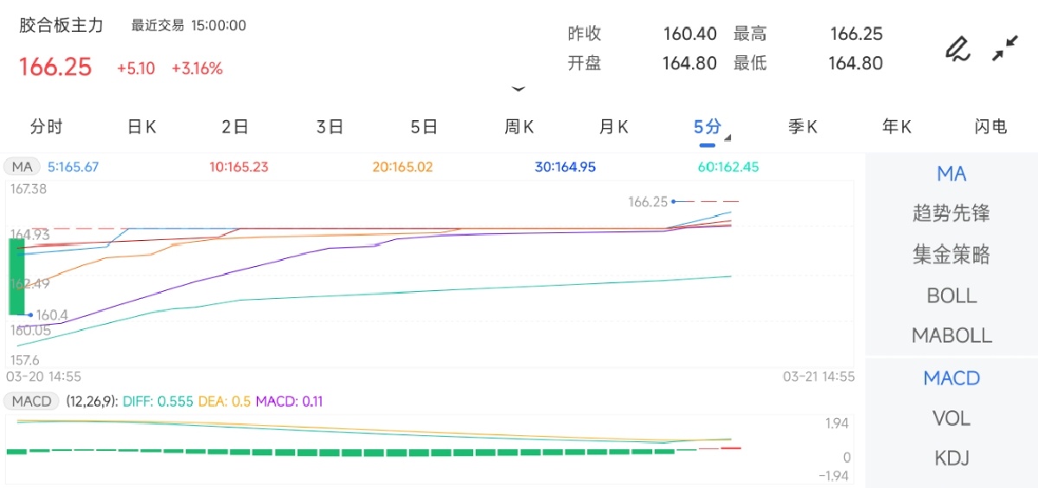Screen dimensions: 1038x488
Task: Select 趋势先锋 indicator
Action: point(951,213)
